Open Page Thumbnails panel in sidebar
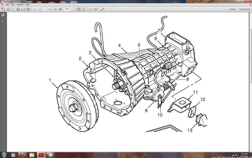252x158 pixels. (x=3, y=15)
